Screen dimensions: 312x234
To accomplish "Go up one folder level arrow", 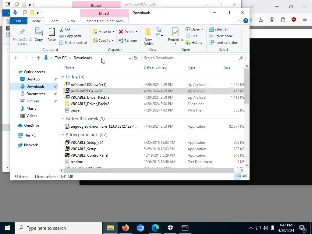I will (39, 58).
